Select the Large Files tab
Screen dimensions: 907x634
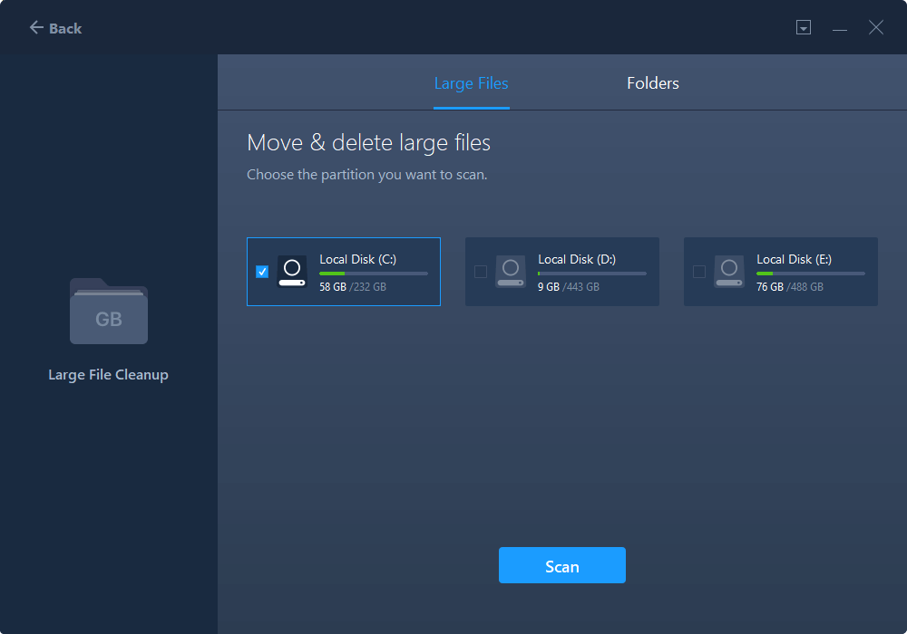click(x=471, y=82)
